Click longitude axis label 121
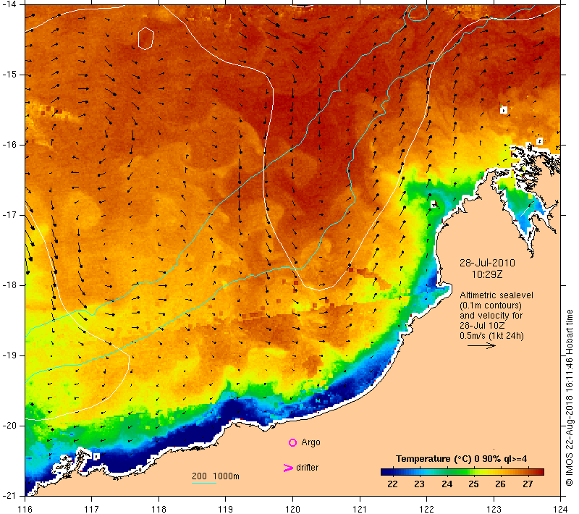The width and height of the screenshot is (579, 514). coord(360,509)
